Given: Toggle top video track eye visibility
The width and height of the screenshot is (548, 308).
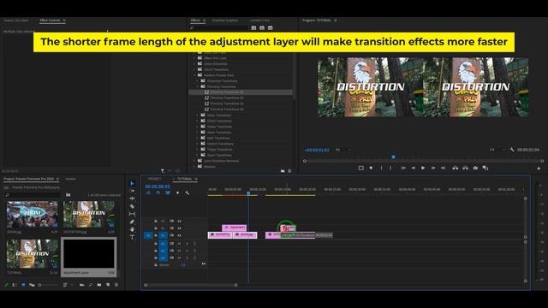Looking at the screenshot, I should point(179,221).
